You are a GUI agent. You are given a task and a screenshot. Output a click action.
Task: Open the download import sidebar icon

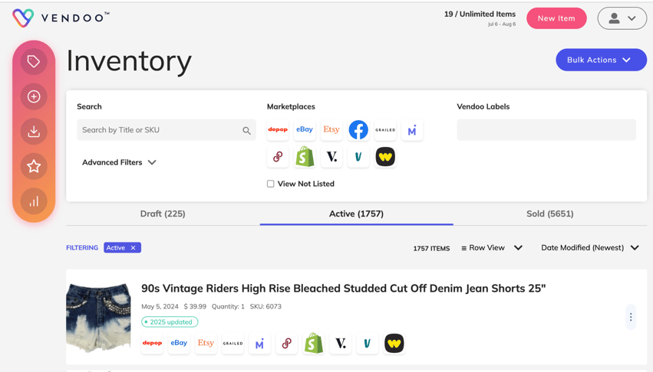pos(34,132)
